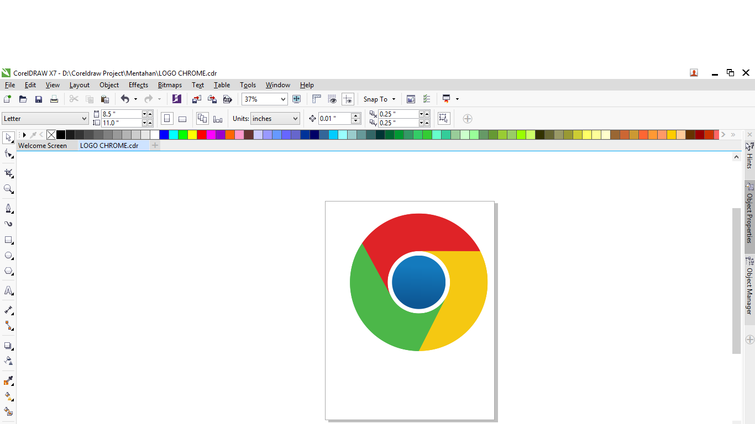Open the Units dropdown set to inches
Screen dimensions: 755x424
coord(275,118)
